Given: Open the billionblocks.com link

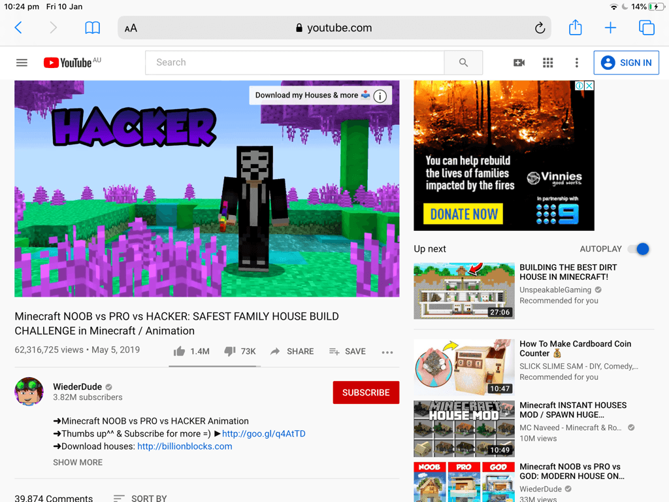Looking at the screenshot, I should click(x=184, y=446).
